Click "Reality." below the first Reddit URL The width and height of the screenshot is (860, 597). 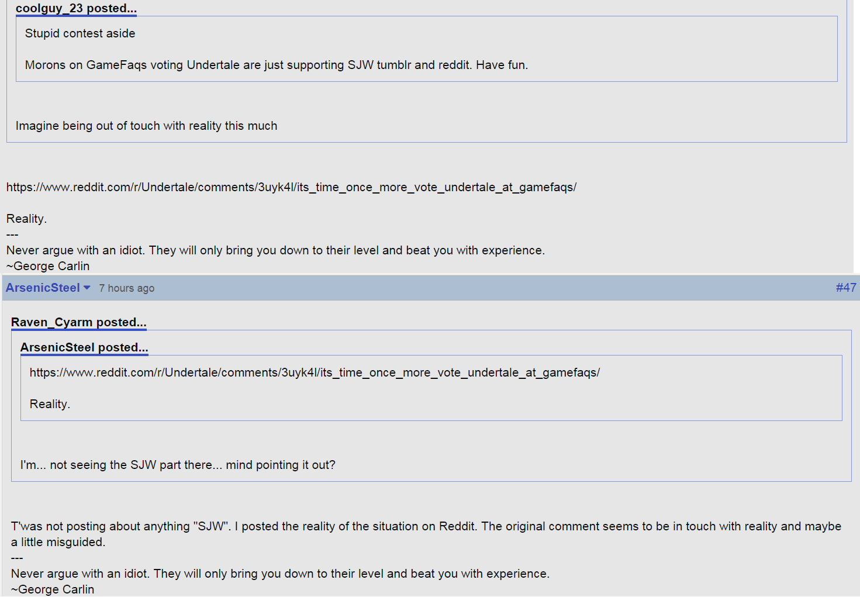point(26,219)
